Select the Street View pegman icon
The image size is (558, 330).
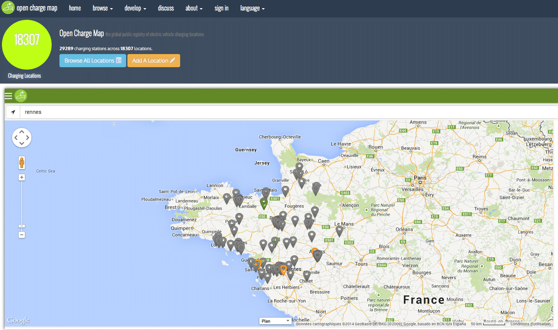[22, 162]
